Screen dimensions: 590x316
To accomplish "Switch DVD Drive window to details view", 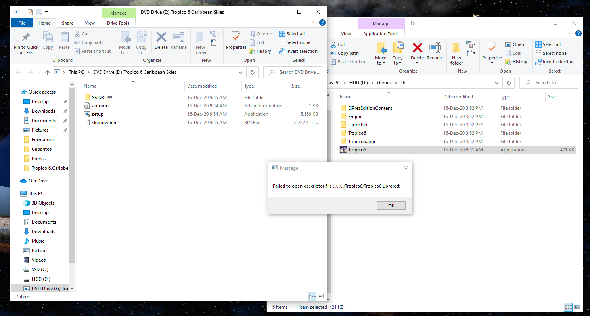I will coord(312,296).
